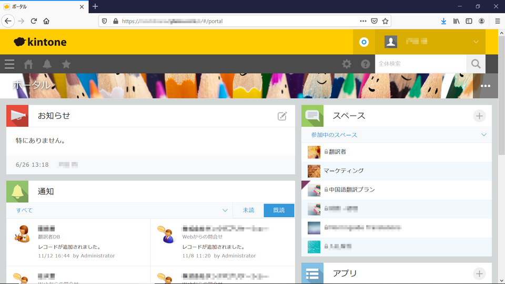Click the 6/26 13:18 timestamp
505x284 pixels.
32,165
